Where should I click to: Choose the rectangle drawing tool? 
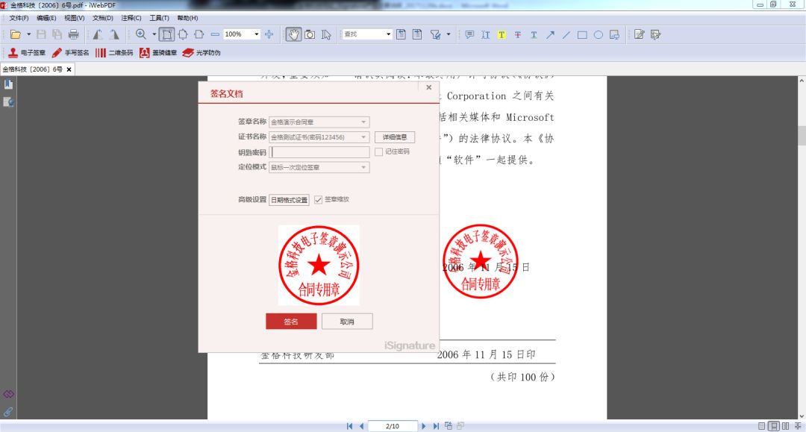click(582, 34)
